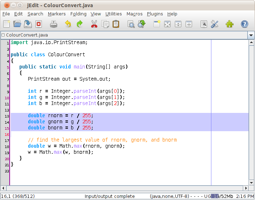Expand the buffer switcher dropdown arrow
The height and width of the screenshot is (200, 255).
(251, 35)
